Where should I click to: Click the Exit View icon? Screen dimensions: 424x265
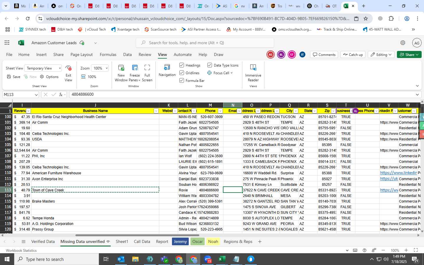point(68,68)
